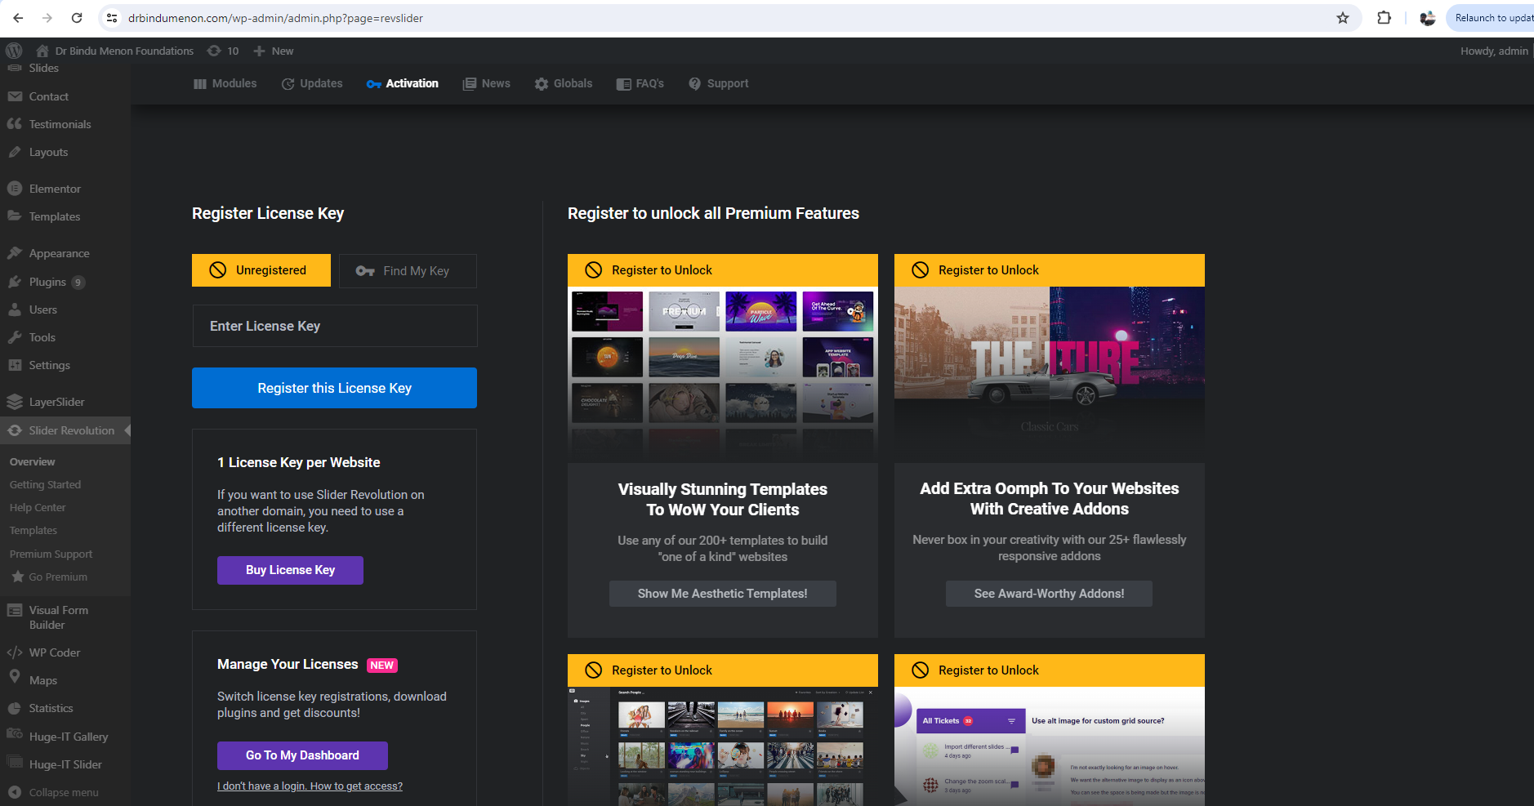Click See Award-Worthy Addons!
Viewport: 1534px width, 806px height.
coord(1049,594)
